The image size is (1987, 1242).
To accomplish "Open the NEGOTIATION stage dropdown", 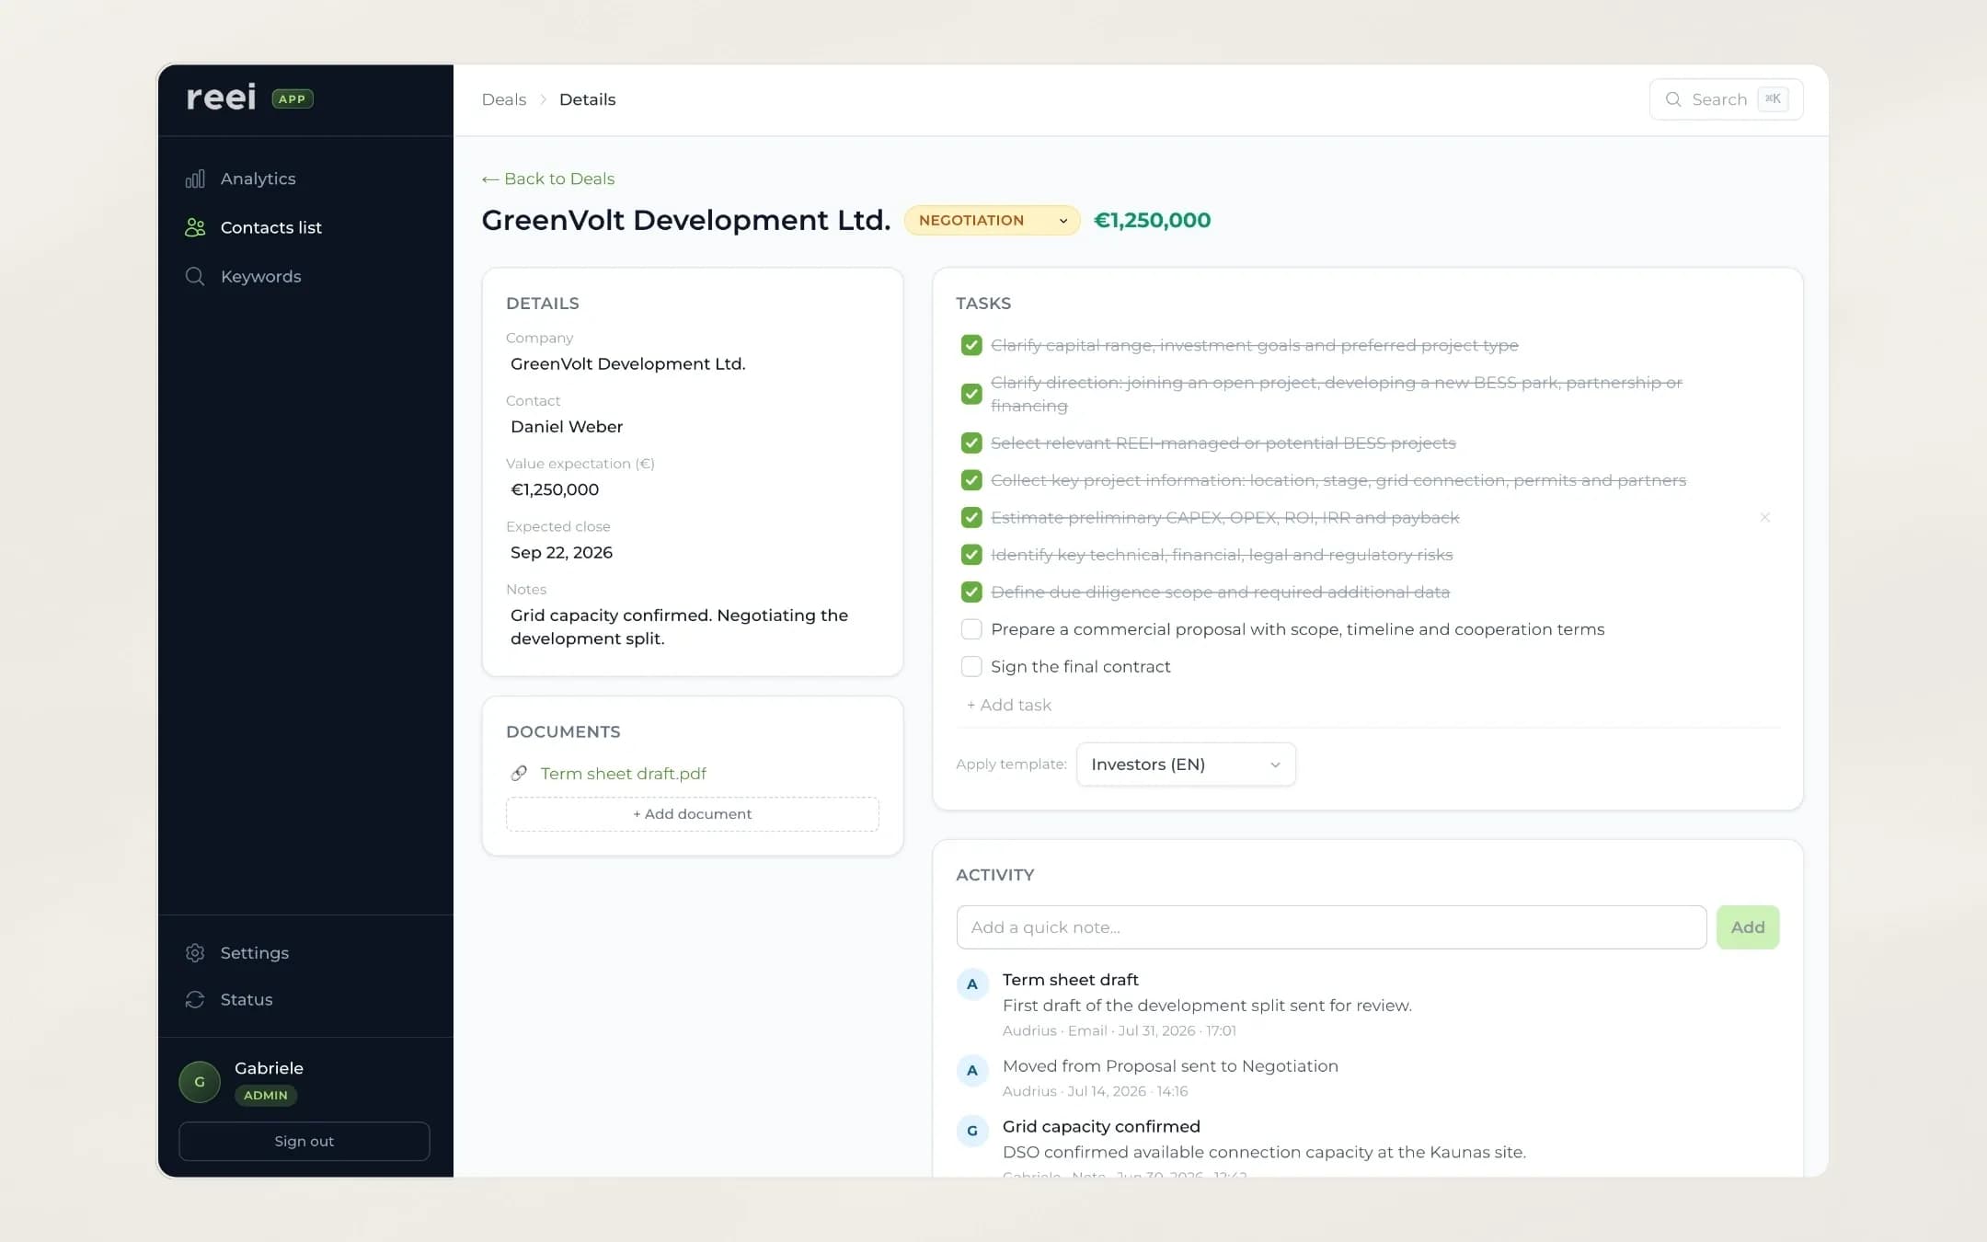I will click(992, 220).
